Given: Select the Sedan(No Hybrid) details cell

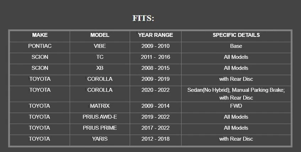Looking at the screenshot, I should click(x=236, y=94).
